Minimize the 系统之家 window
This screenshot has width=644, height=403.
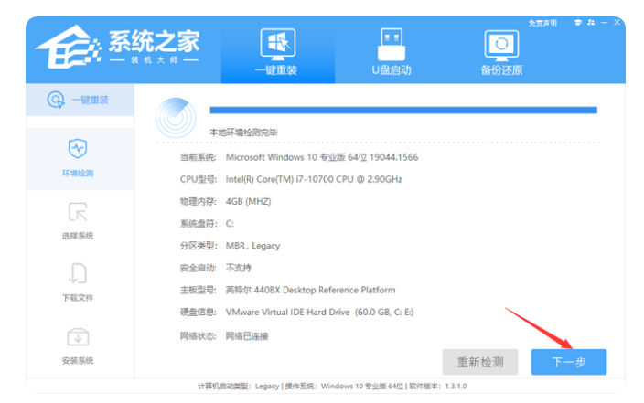coord(605,23)
